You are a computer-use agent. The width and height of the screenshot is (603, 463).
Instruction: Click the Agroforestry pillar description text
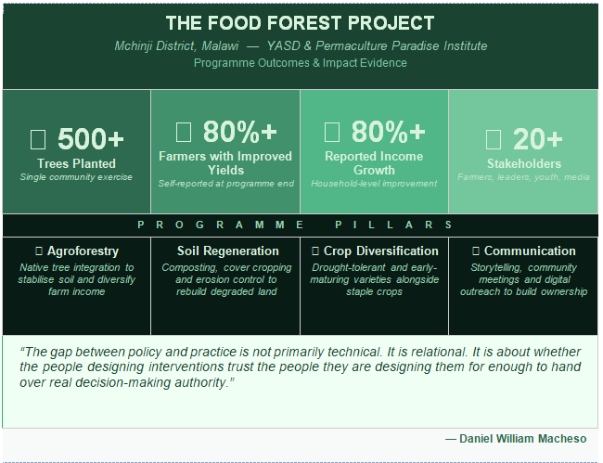pos(76,279)
